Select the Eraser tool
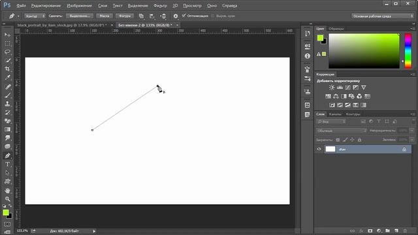This screenshot has height=235, width=418. coord(7,121)
